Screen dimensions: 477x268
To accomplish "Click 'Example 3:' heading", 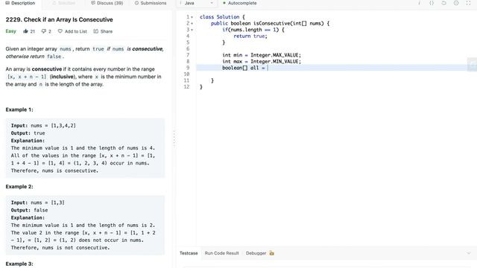I will coord(19,264).
